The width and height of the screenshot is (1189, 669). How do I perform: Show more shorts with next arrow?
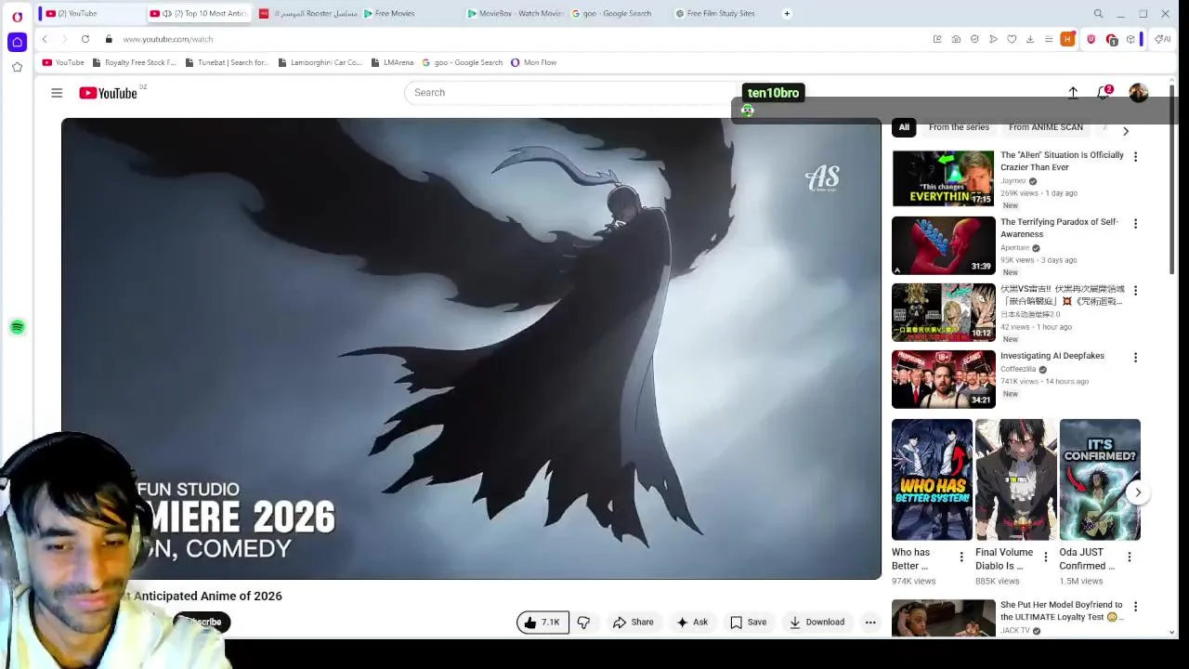click(x=1138, y=492)
